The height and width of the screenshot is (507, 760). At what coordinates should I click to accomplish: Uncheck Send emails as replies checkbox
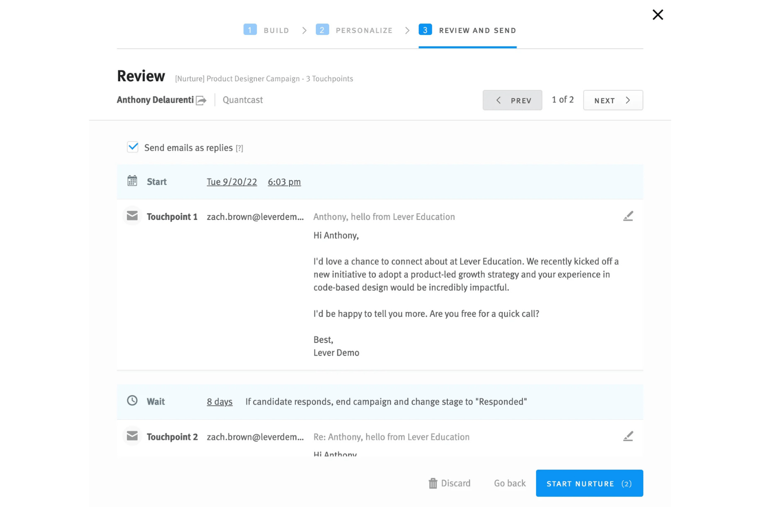click(133, 147)
